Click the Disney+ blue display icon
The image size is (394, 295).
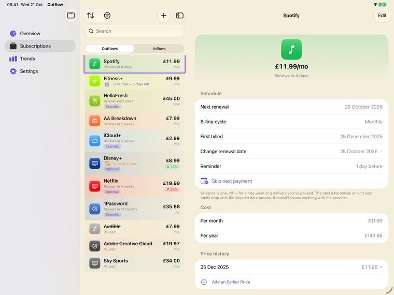click(95, 164)
